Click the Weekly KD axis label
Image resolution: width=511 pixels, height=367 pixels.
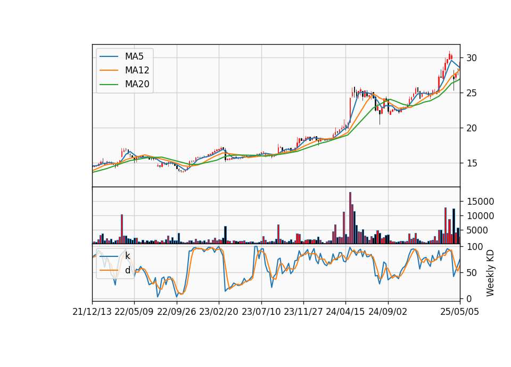pyautogui.click(x=490, y=273)
